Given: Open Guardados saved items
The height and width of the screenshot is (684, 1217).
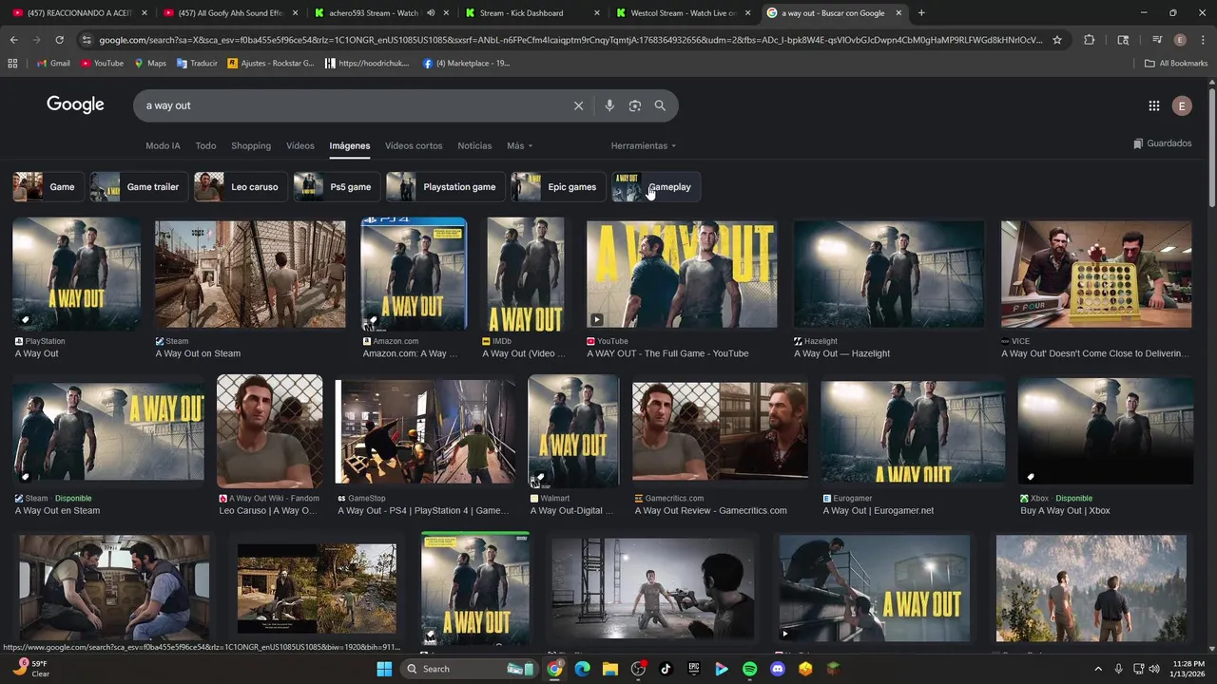Looking at the screenshot, I should click(1163, 143).
